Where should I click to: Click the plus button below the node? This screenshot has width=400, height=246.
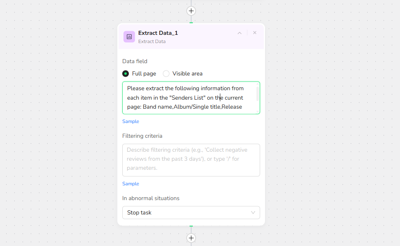coord(191,238)
